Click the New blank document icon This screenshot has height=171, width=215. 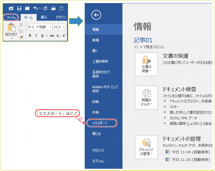[61, 8]
